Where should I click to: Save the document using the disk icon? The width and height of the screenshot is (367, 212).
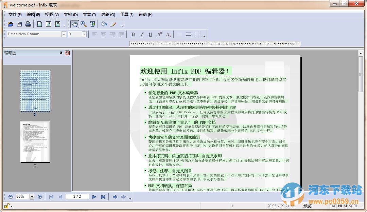[x=19, y=24]
